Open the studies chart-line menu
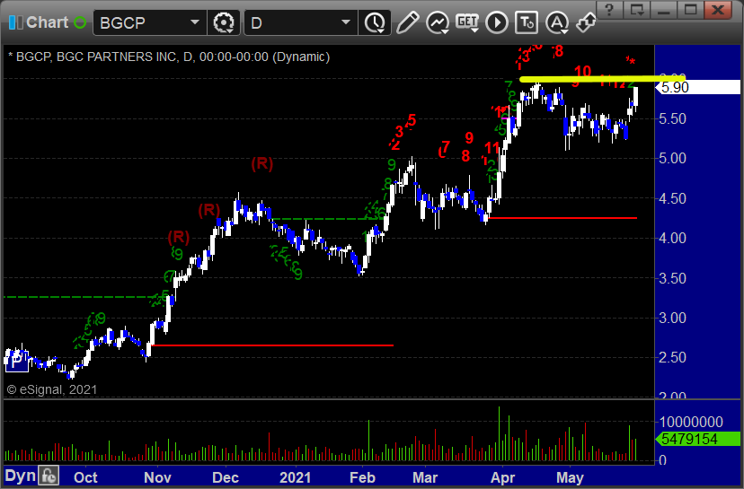Viewport: 744px width, 489px height. pos(438,22)
